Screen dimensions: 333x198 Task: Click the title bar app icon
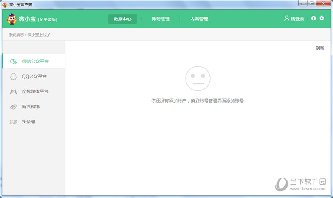point(5,4)
